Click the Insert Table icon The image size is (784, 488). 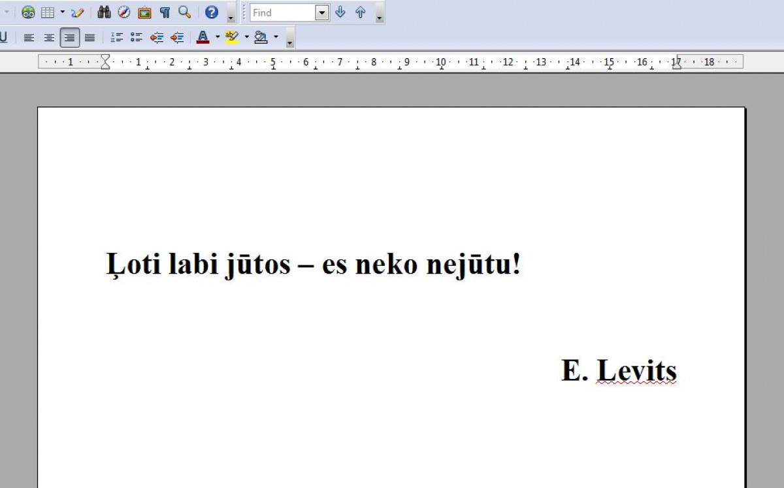pos(48,12)
